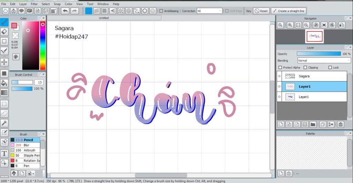This screenshot has width=353, height=183.
Task: Select the Fill rectangle tool
Action: [x=4, y=73]
